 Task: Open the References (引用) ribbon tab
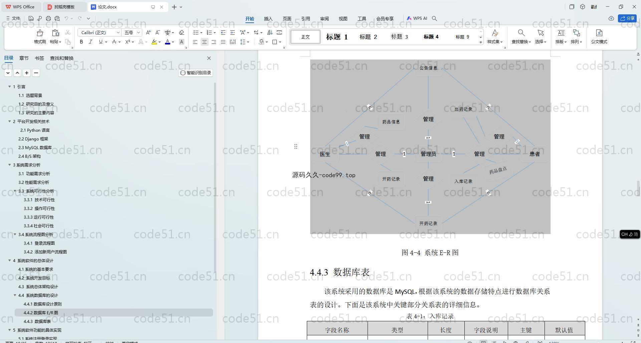click(x=305, y=19)
